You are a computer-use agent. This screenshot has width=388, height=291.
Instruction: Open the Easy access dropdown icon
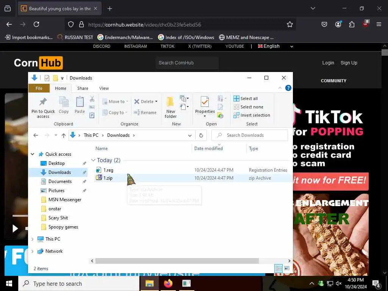pyautogui.click(x=185, y=107)
